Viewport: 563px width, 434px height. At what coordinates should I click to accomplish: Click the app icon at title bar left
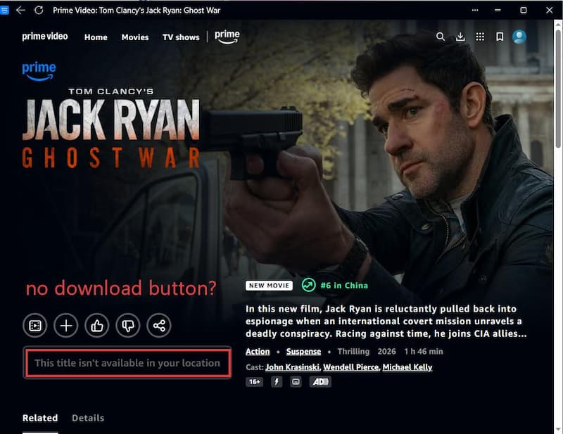(x=4, y=10)
